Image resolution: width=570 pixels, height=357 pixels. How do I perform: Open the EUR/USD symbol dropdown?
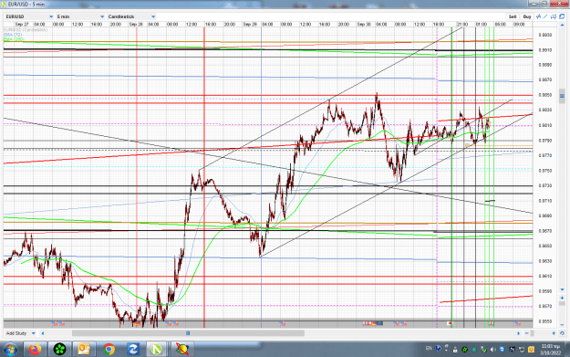(x=29, y=16)
